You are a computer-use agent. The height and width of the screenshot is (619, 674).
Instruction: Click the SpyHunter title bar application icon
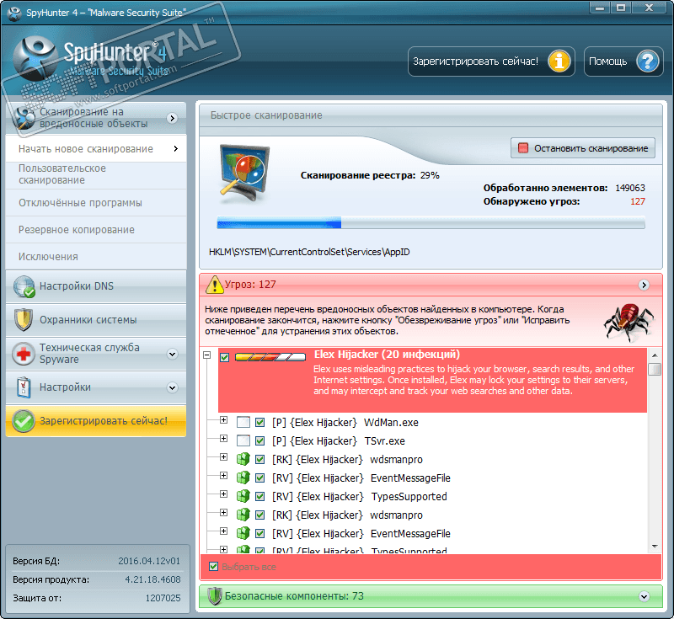[x=14, y=13]
